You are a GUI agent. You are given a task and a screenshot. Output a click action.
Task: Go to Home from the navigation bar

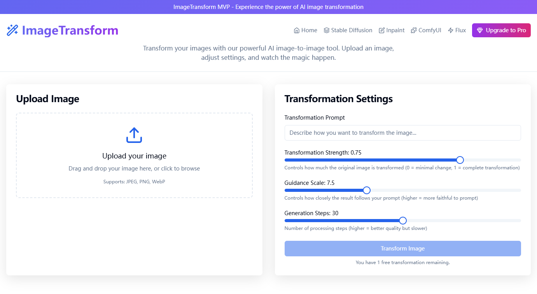[x=306, y=30]
